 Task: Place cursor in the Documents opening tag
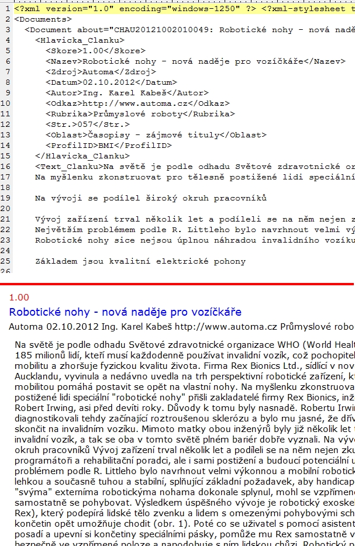click(43, 19)
